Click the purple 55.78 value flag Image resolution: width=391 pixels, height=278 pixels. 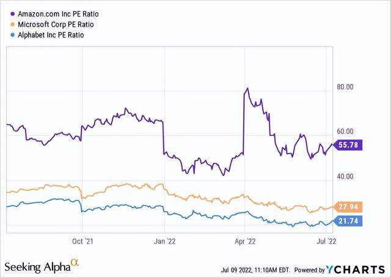(x=347, y=145)
